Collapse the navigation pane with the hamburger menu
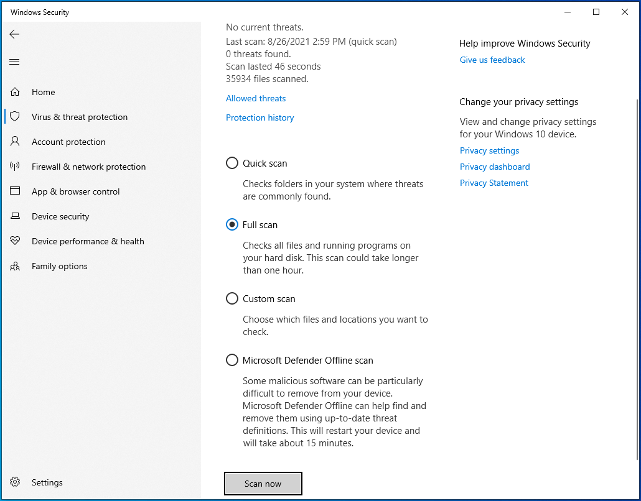641x501 pixels. 14,62
